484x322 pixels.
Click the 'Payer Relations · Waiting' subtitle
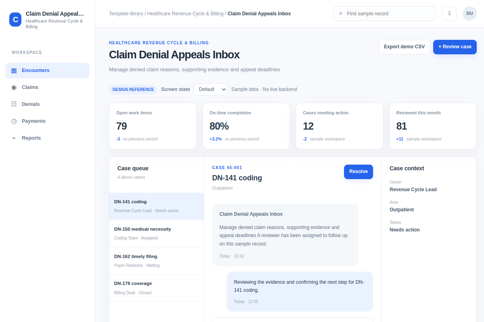(x=137, y=265)
